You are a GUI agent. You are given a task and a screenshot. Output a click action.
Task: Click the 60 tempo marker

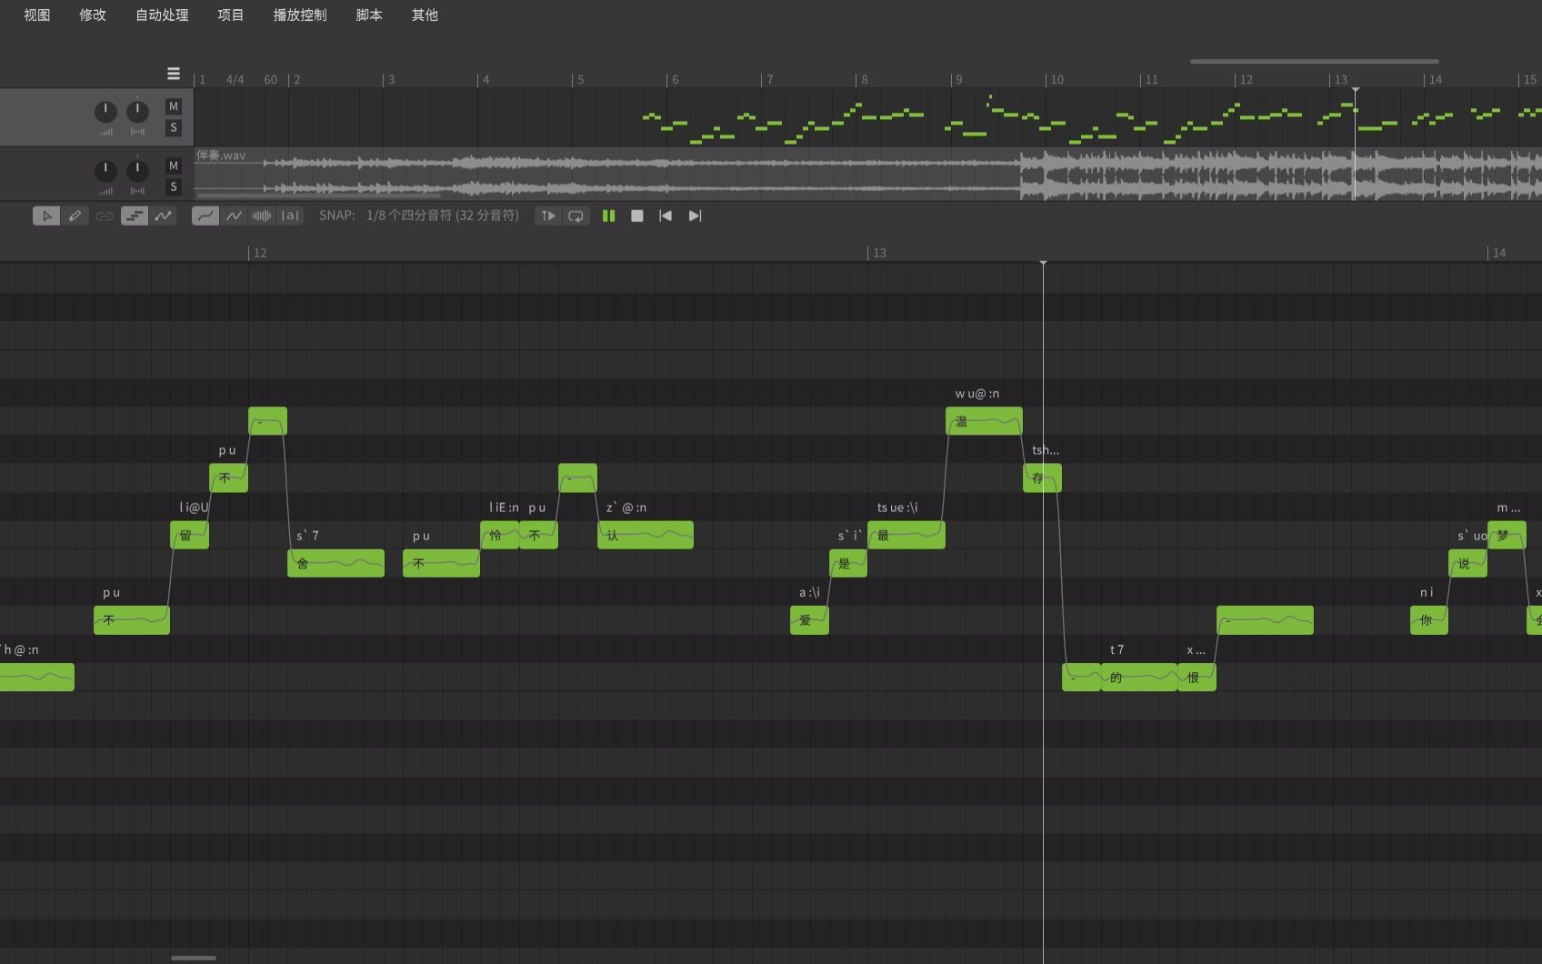[270, 80]
